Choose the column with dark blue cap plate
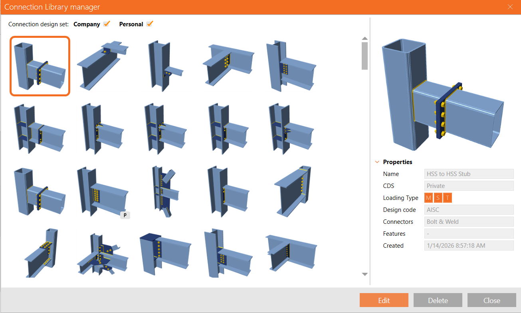This screenshot has height=313, width=521. pyautogui.click(x=165, y=254)
